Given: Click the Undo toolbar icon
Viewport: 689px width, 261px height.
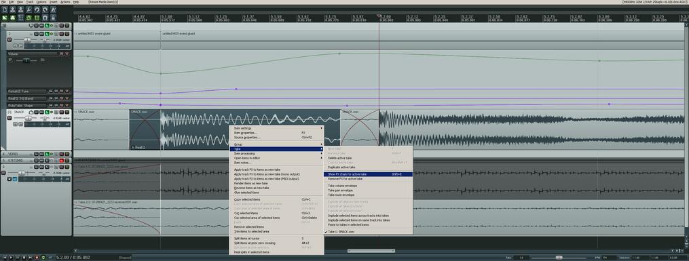Looking at the screenshot, I should pos(37,9).
